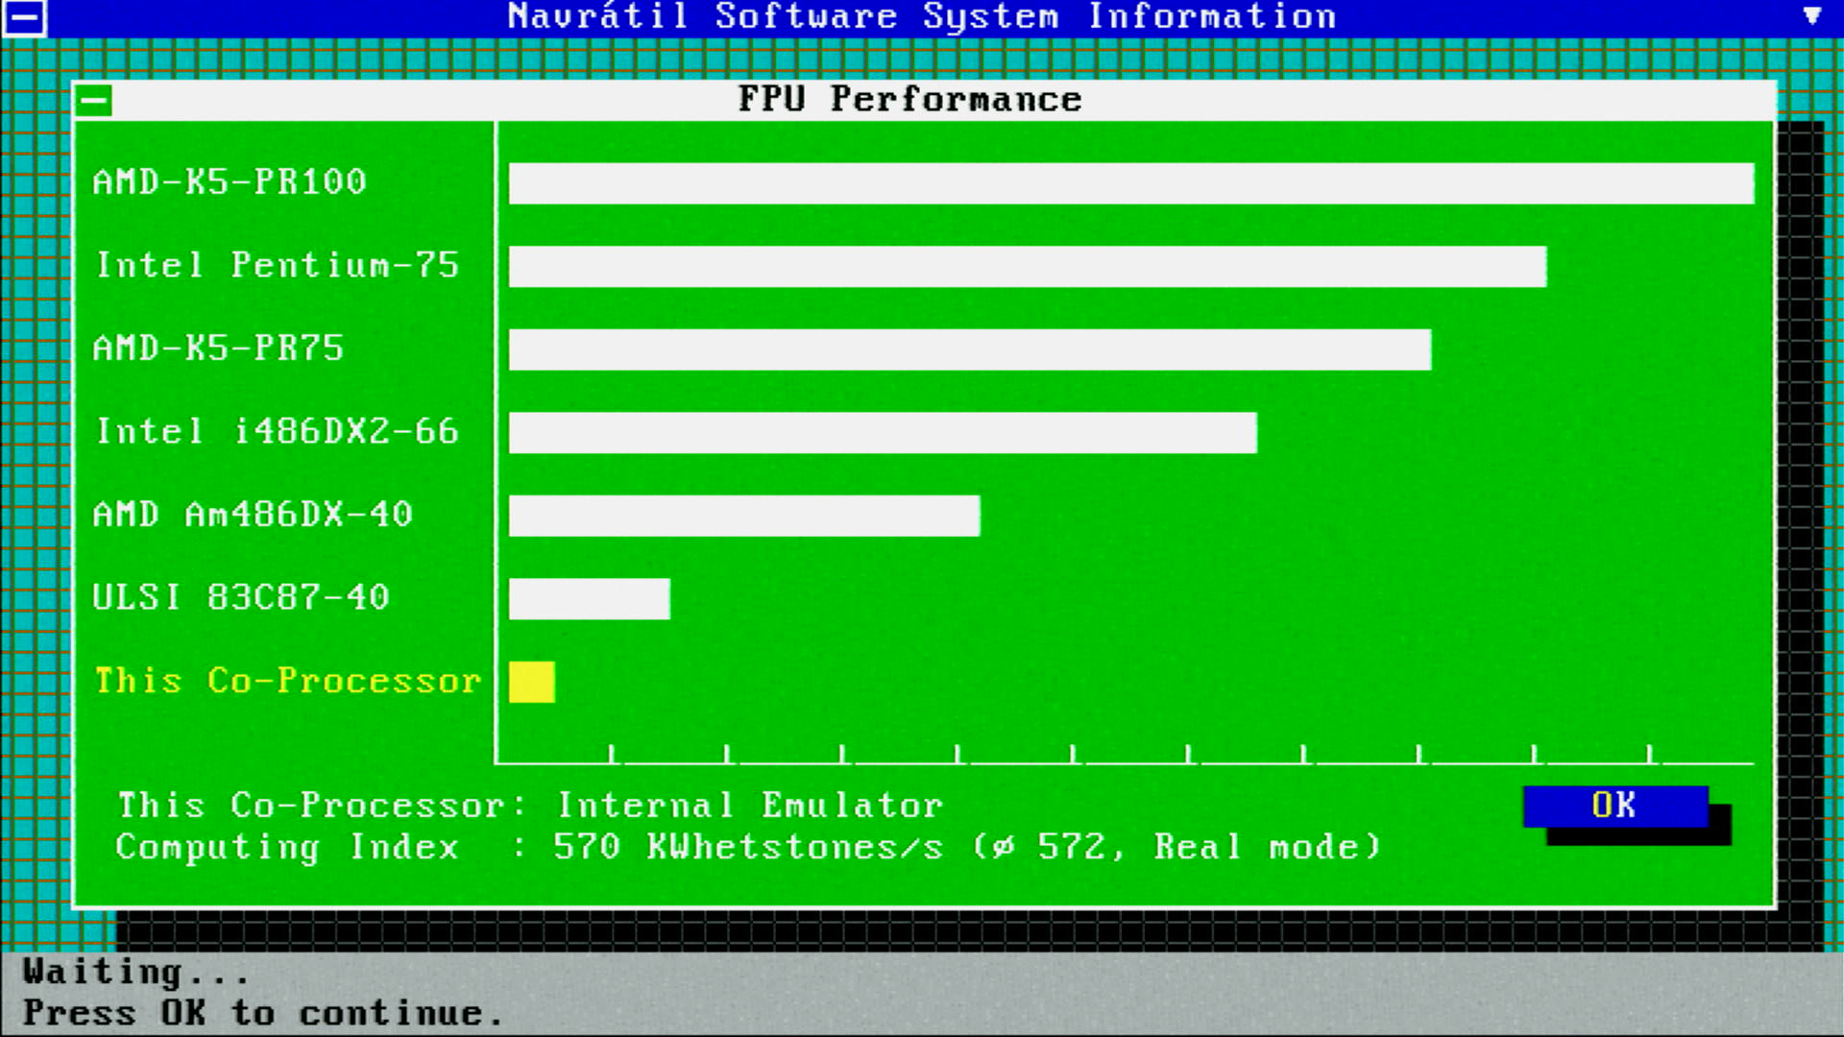Click the Intel Pentium-75 performance bar

click(1028, 267)
